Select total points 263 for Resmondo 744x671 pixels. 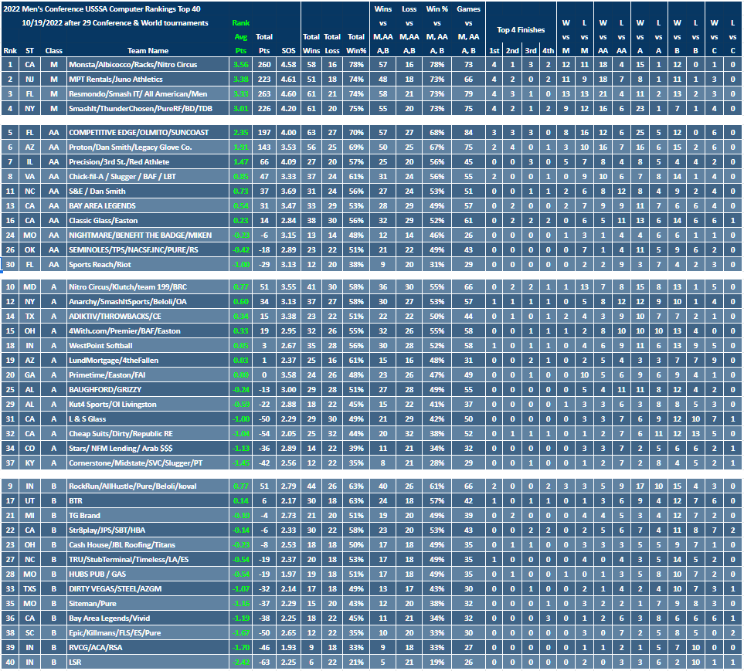(x=264, y=94)
